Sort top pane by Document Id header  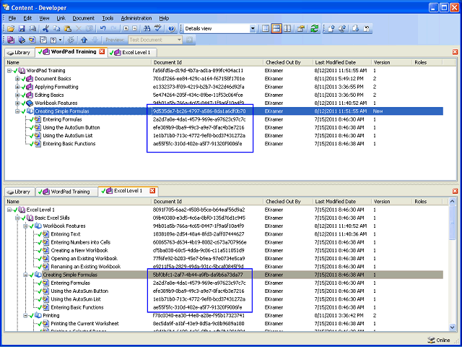click(x=207, y=63)
